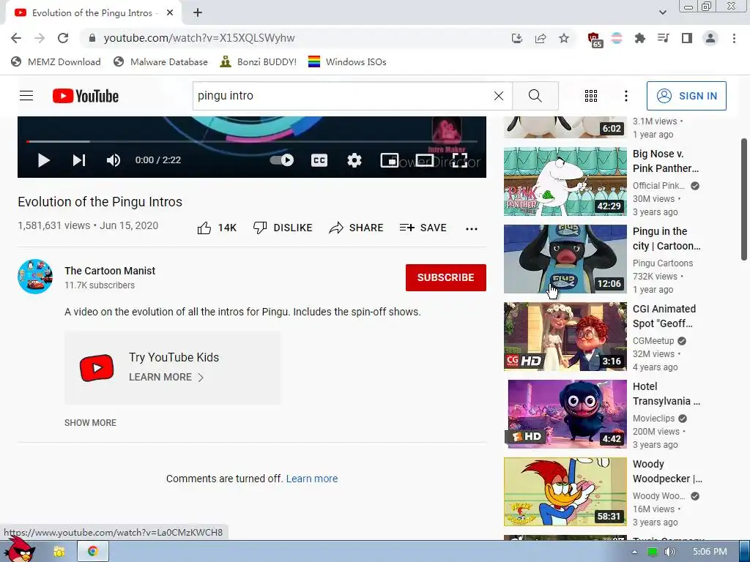The width and height of the screenshot is (750, 562).
Task: Open Chrome three-dot menu
Action: click(x=734, y=38)
